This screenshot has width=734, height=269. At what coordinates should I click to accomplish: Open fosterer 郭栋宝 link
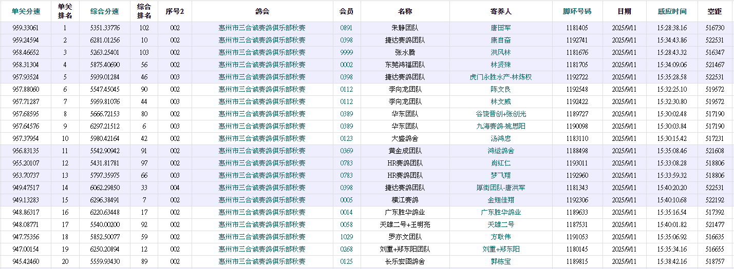tap(500, 261)
